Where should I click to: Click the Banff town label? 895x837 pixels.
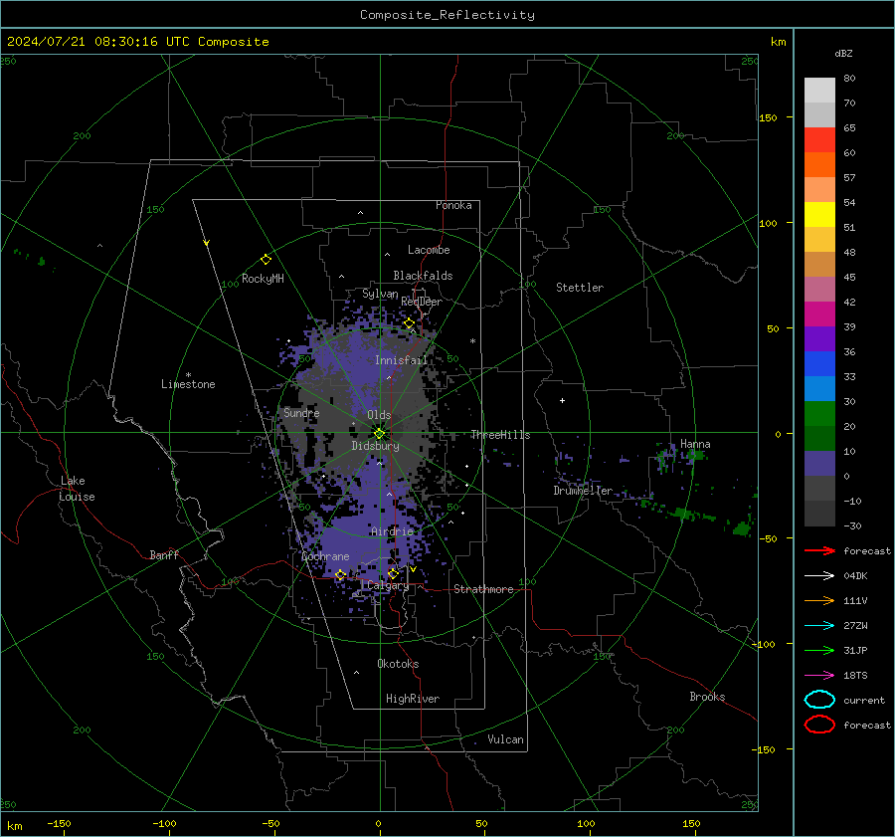(x=164, y=554)
